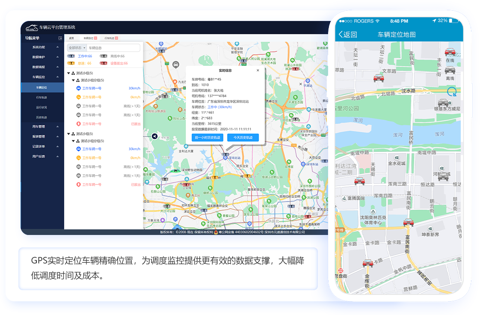Collapse the first 测试小组(5) group
This screenshot has width=480, height=315.
click(x=68, y=73)
